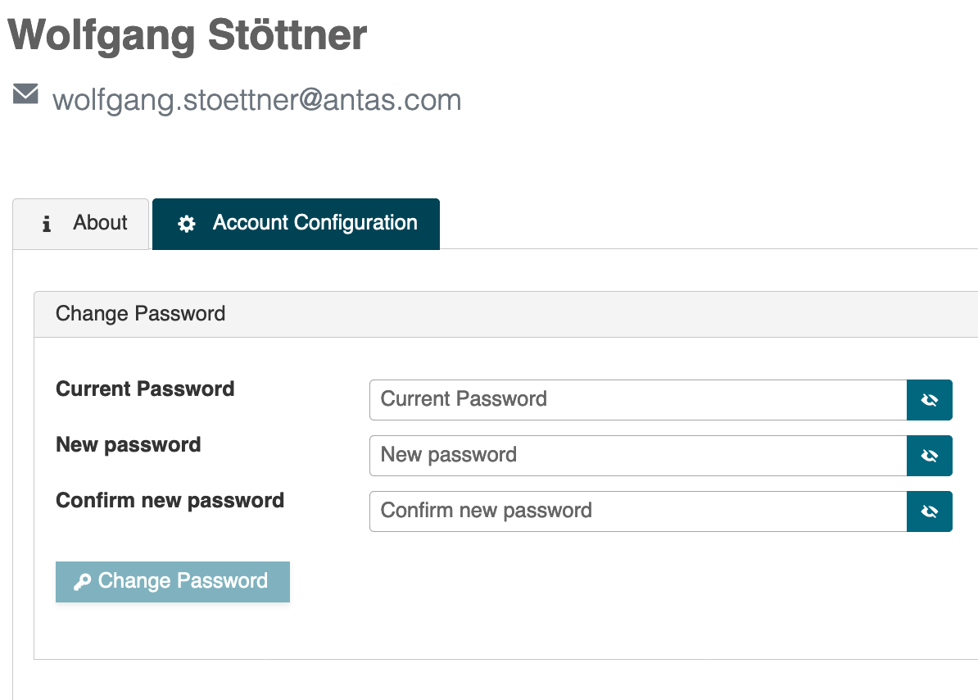The image size is (978, 700).
Task: Click the wolfgang.stoettner@antas.com email address
Action: [x=257, y=100]
